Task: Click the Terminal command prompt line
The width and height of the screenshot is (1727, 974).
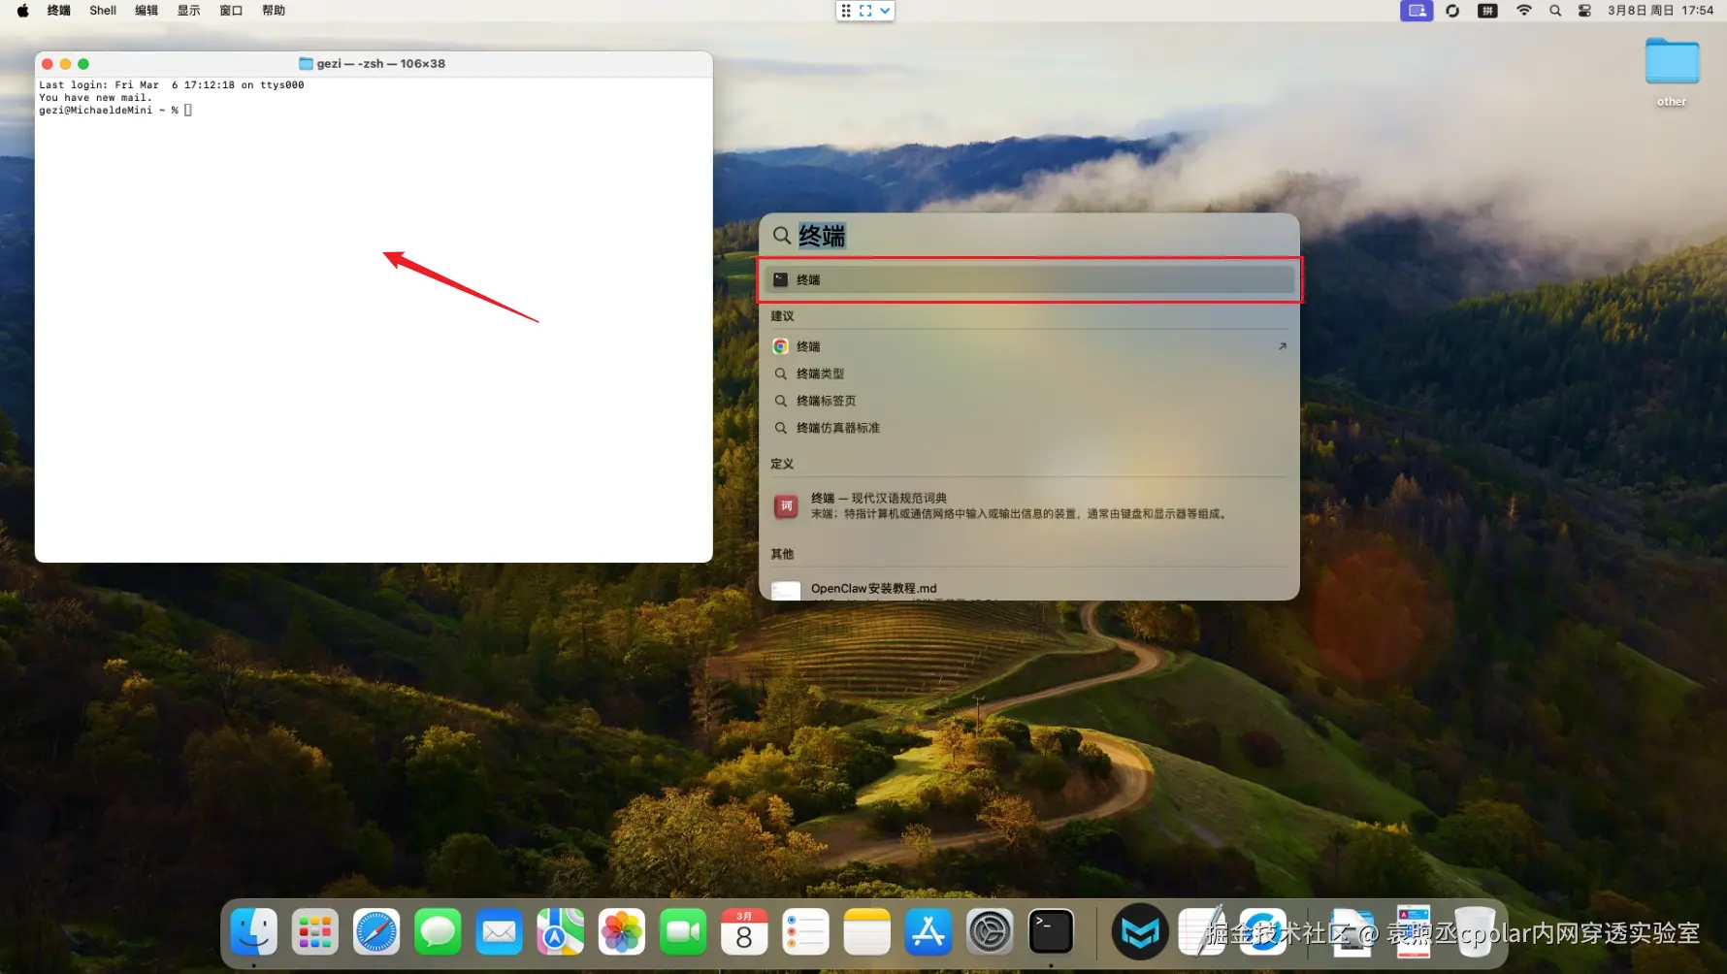Action: tap(115, 111)
